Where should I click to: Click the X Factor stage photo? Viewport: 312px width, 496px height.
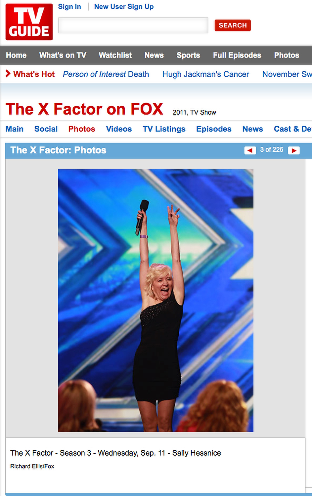[156, 301]
